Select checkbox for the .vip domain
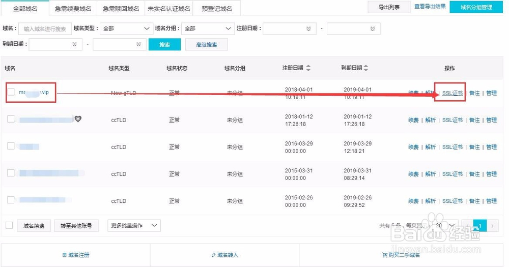509x267 pixels. pos(11,92)
